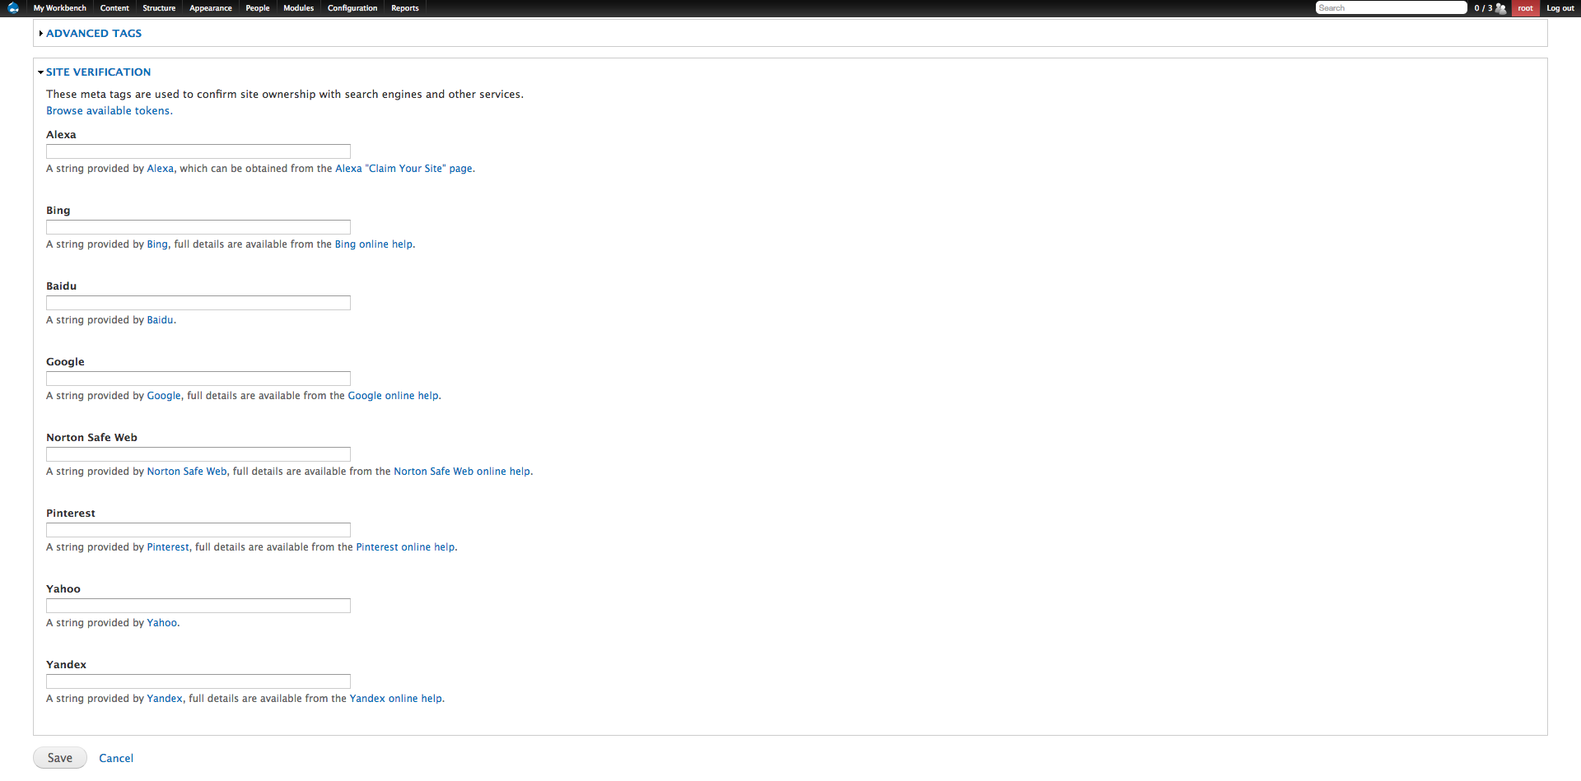Focus the Yahoo verification field
The height and width of the screenshot is (781, 1581).
(x=198, y=606)
